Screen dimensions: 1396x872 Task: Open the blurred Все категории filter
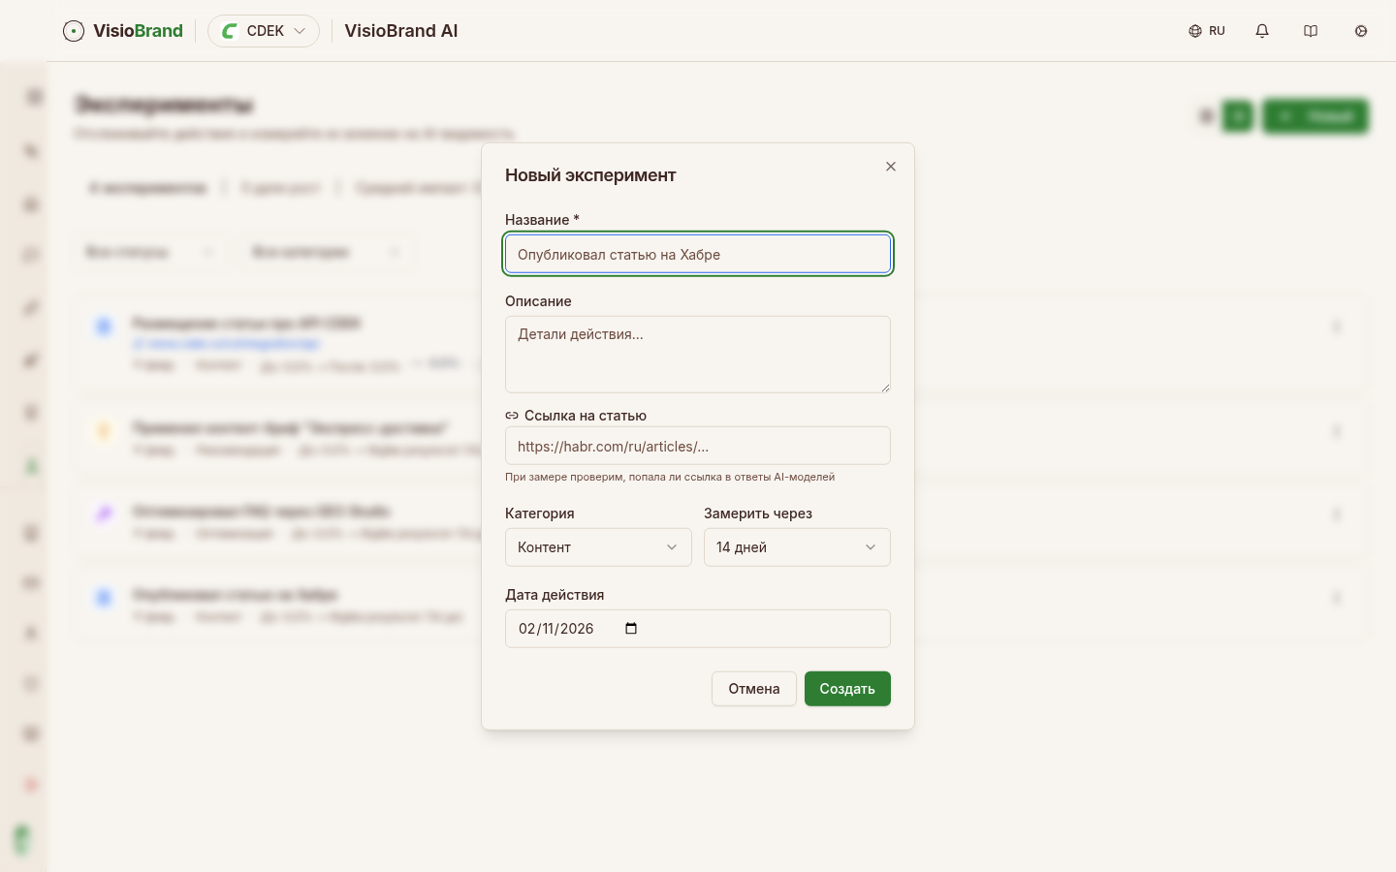pyautogui.click(x=327, y=252)
